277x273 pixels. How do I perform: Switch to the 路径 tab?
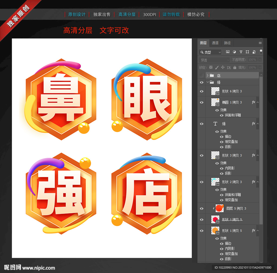point(227,43)
